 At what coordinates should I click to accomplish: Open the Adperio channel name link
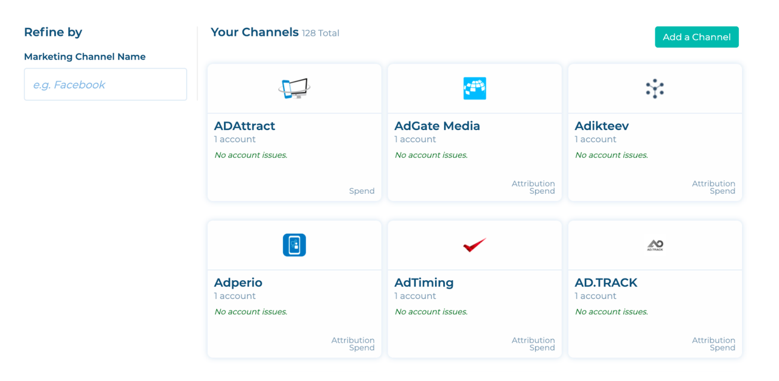coord(238,283)
